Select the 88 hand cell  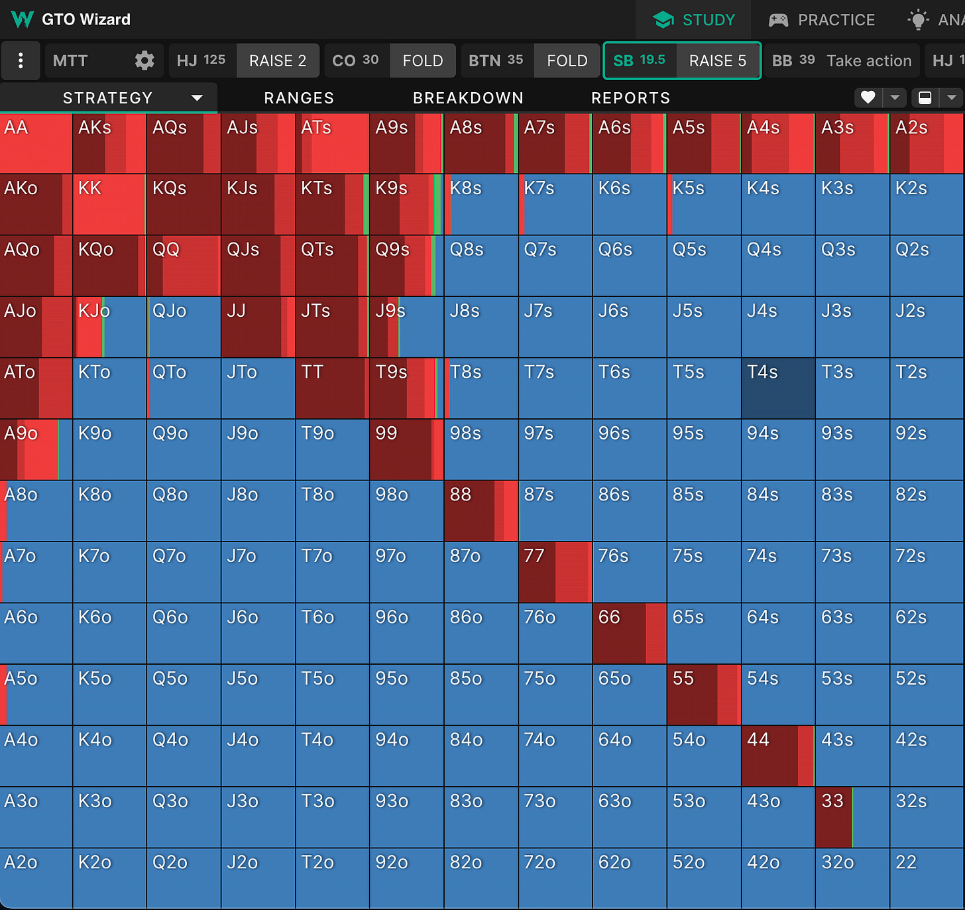point(481,511)
